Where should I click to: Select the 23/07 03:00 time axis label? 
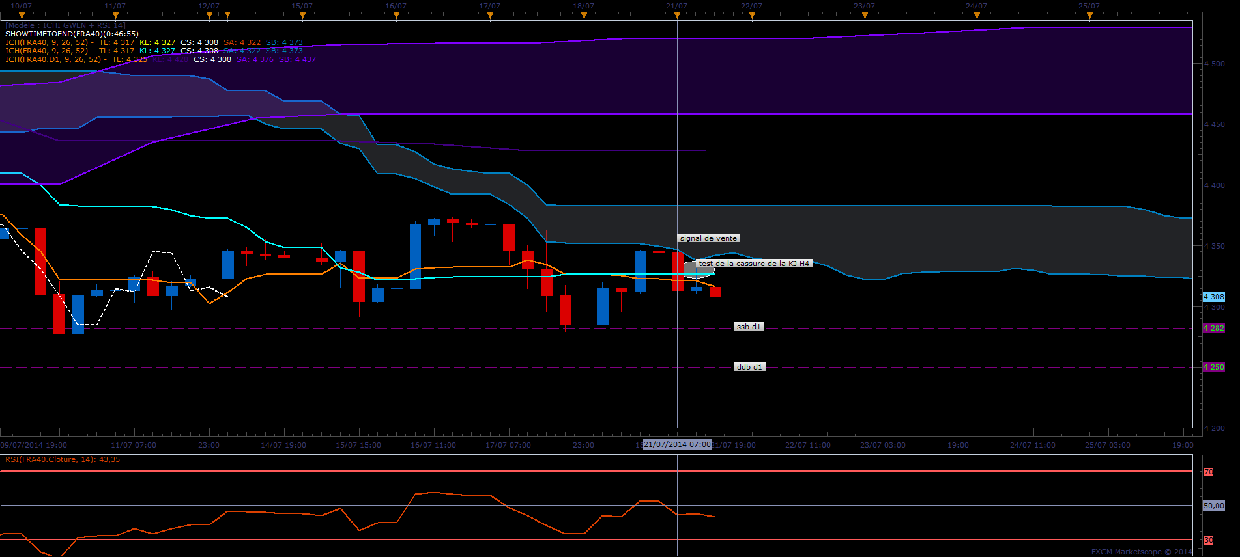pos(883,445)
